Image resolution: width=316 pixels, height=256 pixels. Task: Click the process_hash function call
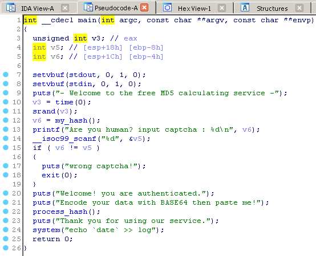(x=60, y=212)
